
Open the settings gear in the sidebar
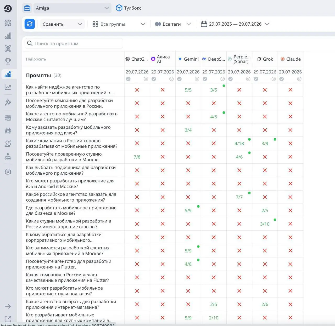[x=8, y=172]
